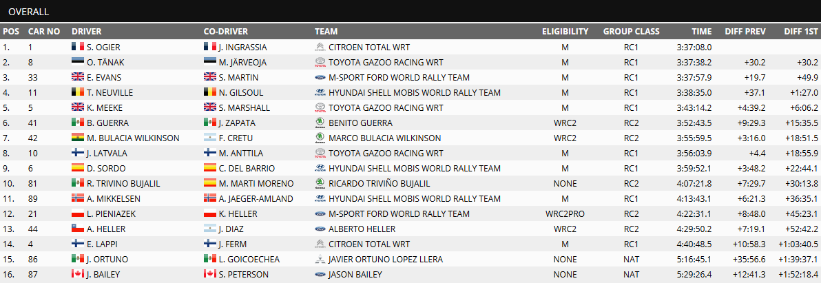
Task: Click the Mexican flag beside B. Guerra
Action: point(78,123)
